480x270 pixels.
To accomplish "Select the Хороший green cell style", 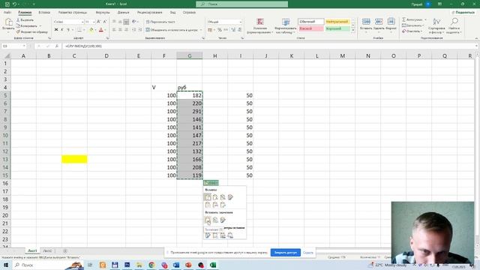I will [x=337, y=28].
